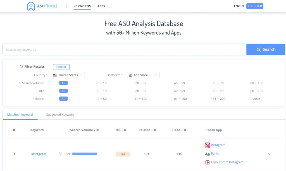
Task: Click the help icon next to KD column
Action: [125, 130]
